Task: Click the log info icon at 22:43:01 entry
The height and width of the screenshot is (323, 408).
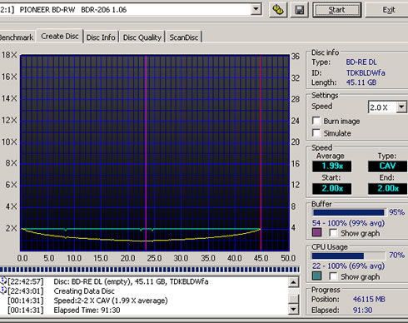Action: (3, 291)
